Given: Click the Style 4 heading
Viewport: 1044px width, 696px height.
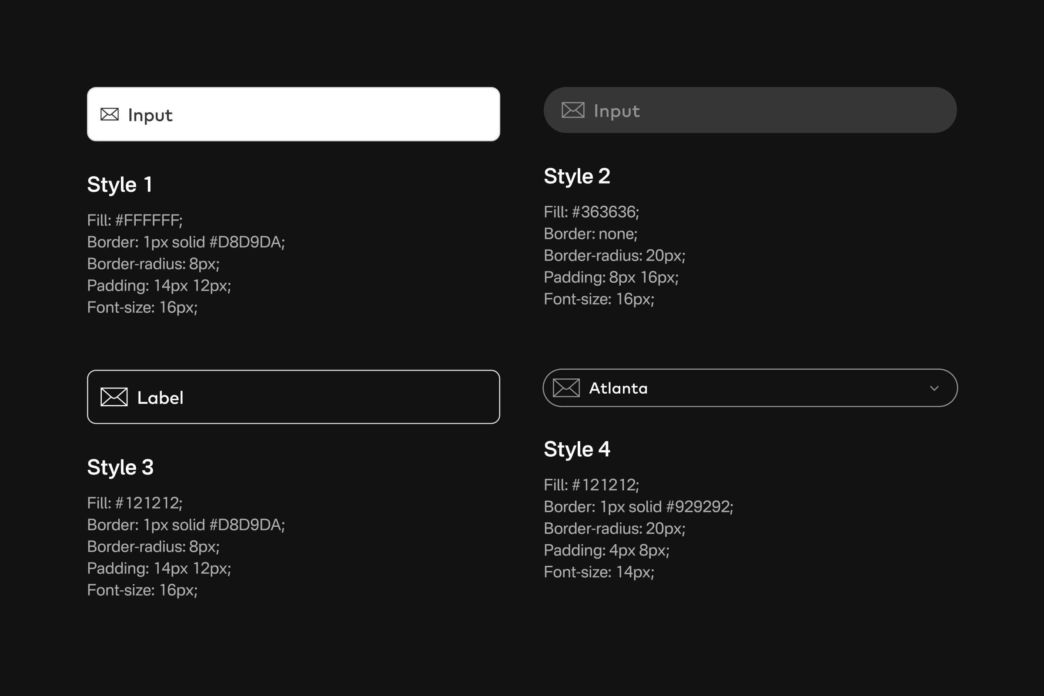Looking at the screenshot, I should tap(577, 449).
